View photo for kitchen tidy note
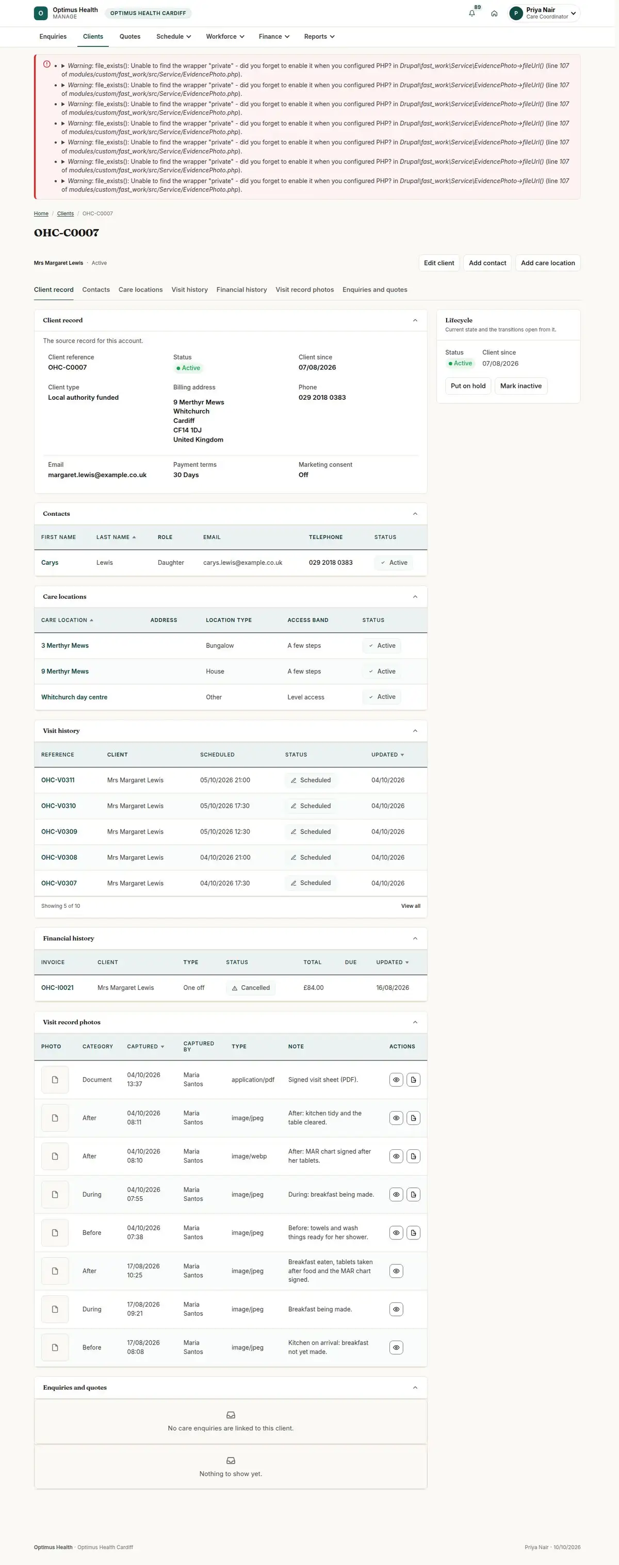The height and width of the screenshot is (1565, 619). tap(396, 1118)
